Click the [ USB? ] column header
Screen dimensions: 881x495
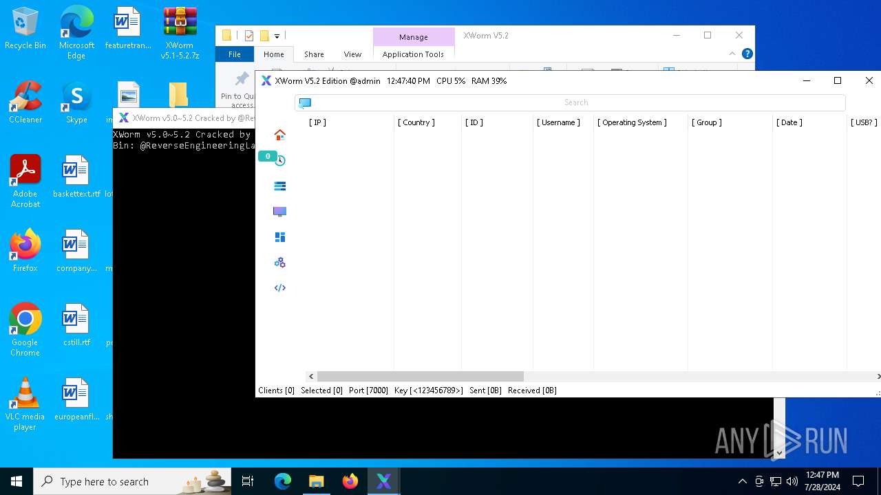pos(864,122)
